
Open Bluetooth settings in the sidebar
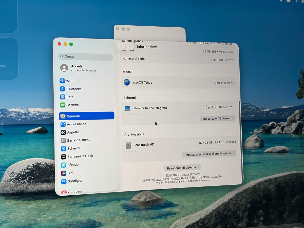coord(71,89)
